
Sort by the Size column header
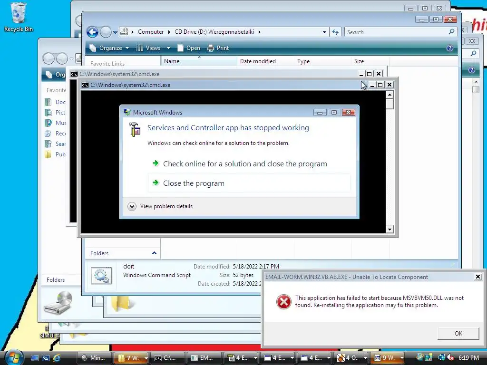(x=370, y=61)
